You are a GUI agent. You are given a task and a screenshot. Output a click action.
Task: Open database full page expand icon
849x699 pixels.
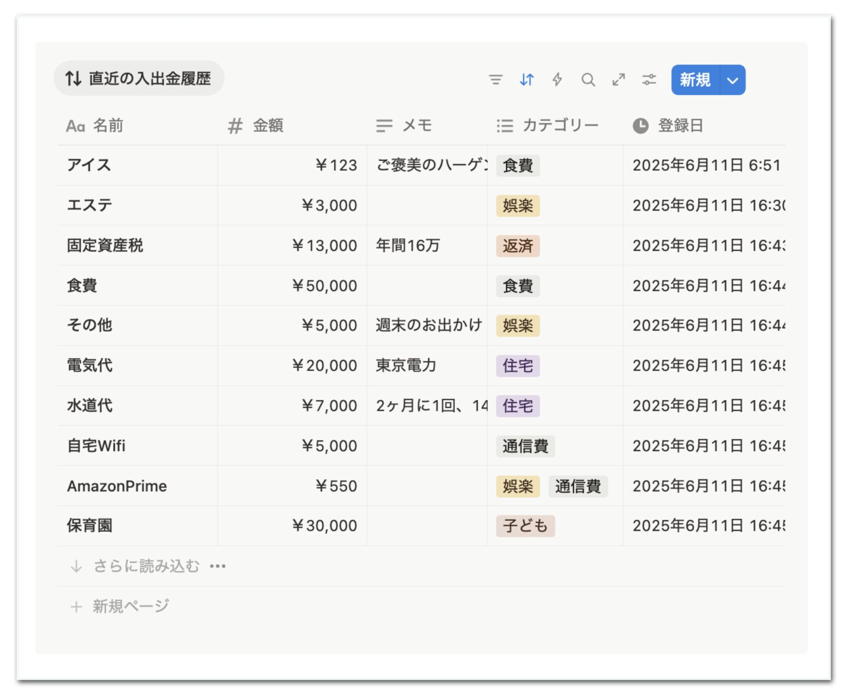pos(618,80)
